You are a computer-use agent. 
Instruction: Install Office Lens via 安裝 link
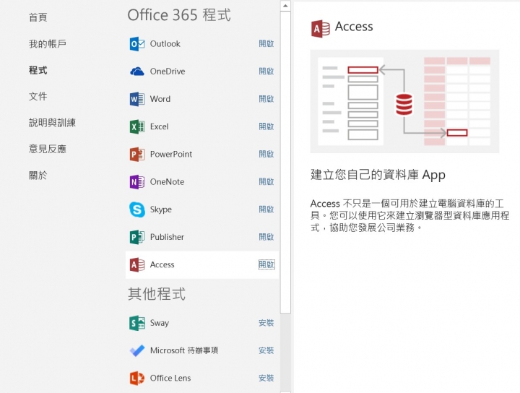click(266, 378)
